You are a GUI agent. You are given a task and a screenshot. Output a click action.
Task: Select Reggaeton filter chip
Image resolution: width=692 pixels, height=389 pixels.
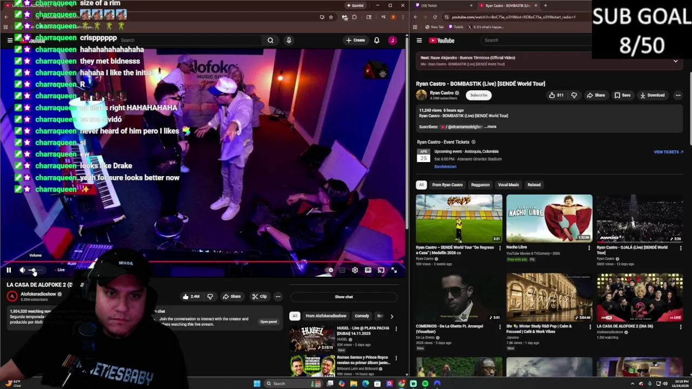[x=480, y=185]
